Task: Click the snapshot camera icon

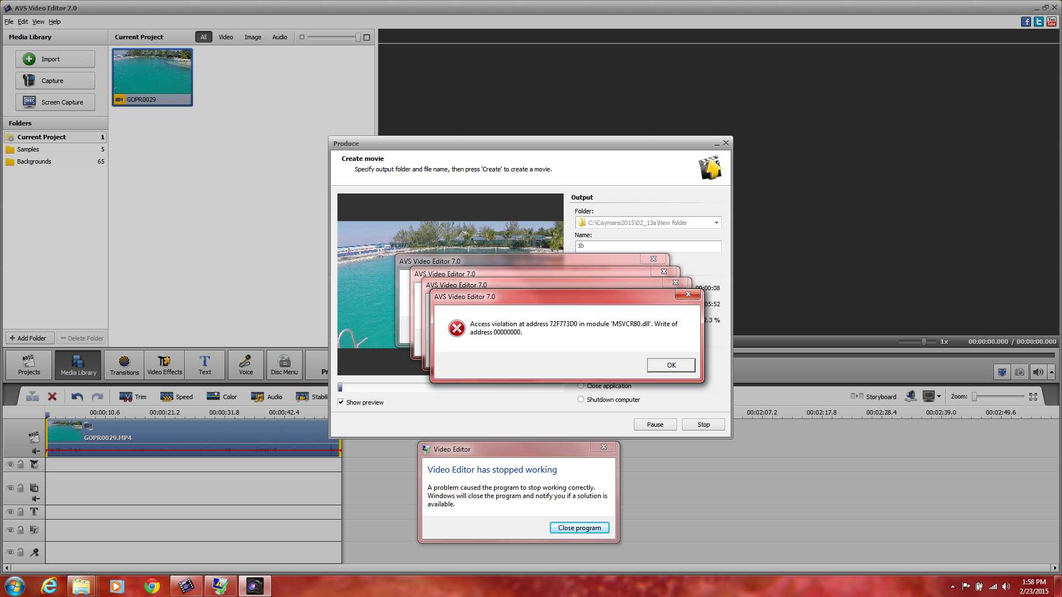Action: [x=1019, y=372]
